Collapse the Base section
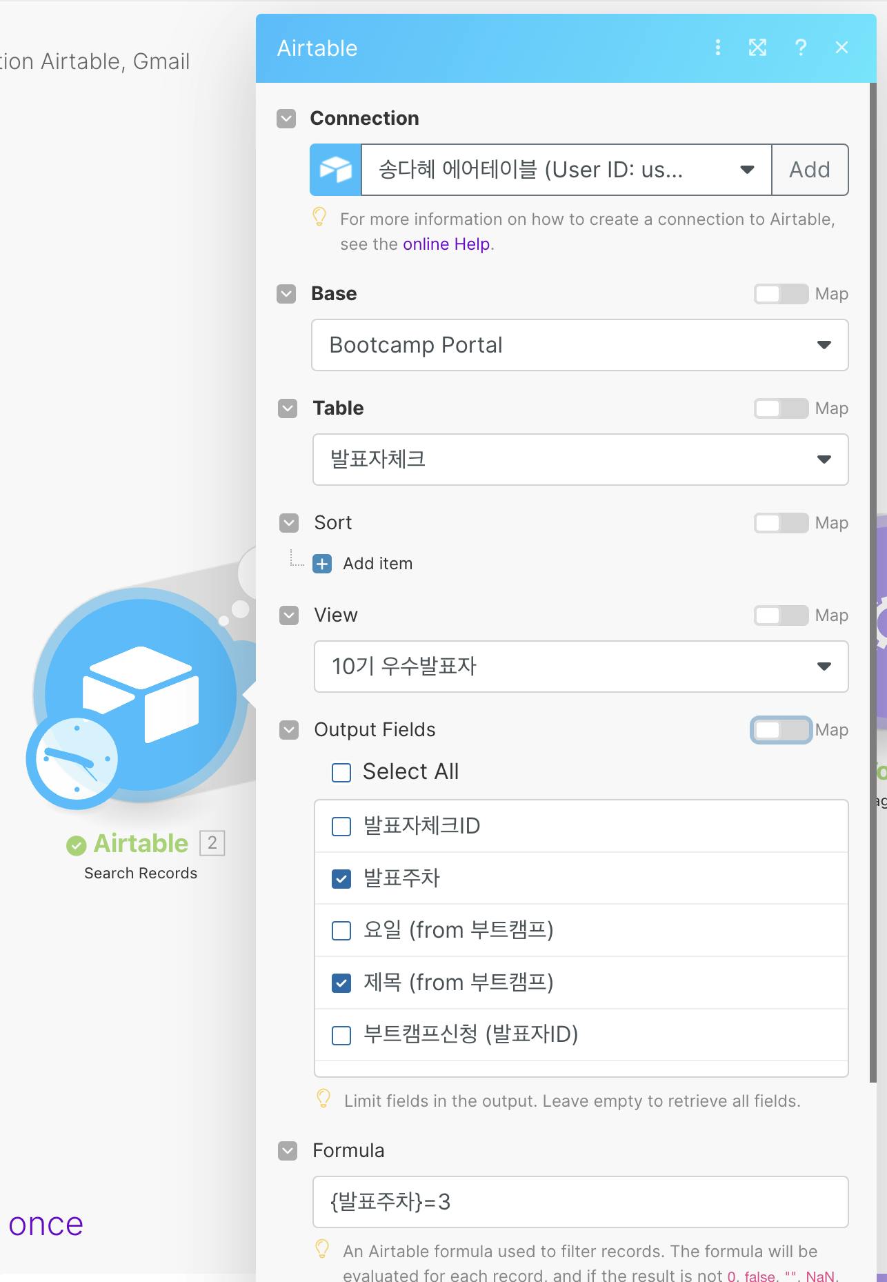Viewport: 887px width, 1282px height. click(286, 294)
